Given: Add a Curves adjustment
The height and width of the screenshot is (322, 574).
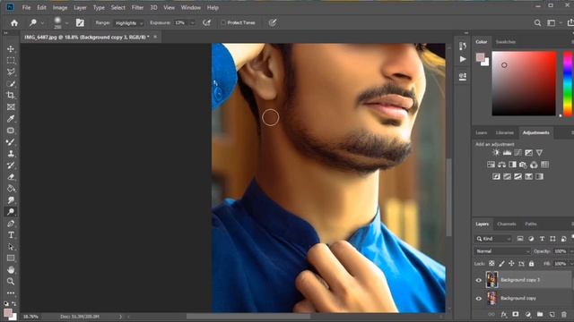Looking at the screenshot, I should click(x=517, y=153).
